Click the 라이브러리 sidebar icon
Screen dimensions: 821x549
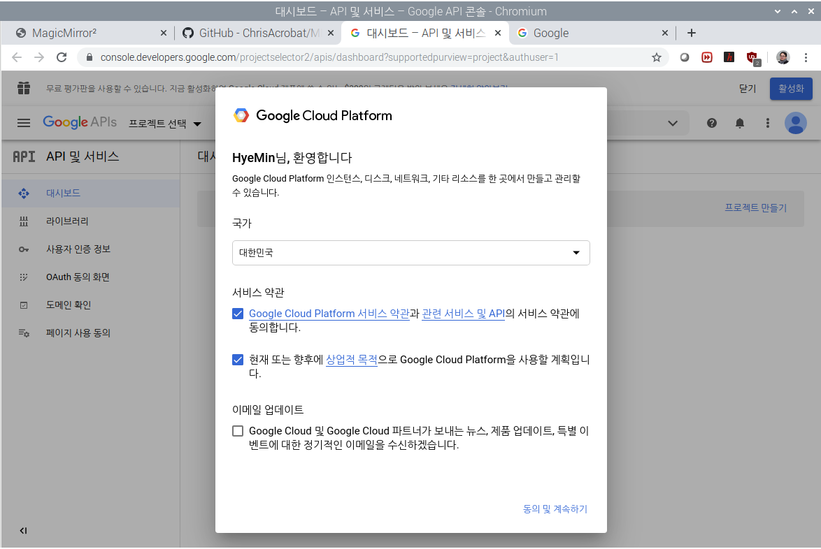tap(24, 221)
